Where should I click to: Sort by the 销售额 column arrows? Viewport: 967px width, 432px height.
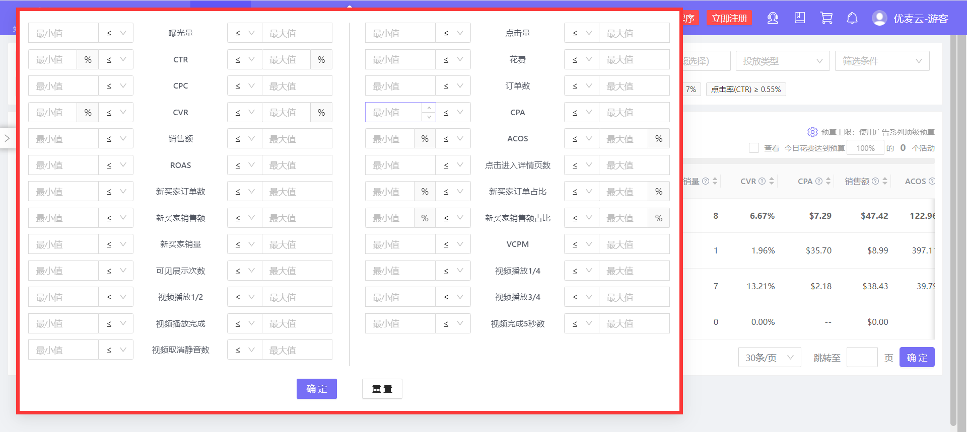click(885, 181)
